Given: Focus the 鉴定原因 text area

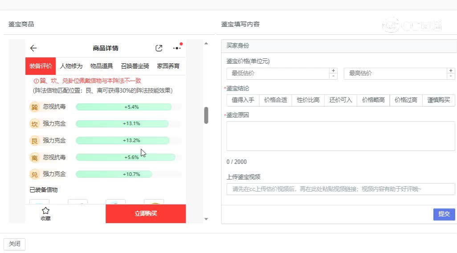Looking at the screenshot, I should [x=340, y=136].
